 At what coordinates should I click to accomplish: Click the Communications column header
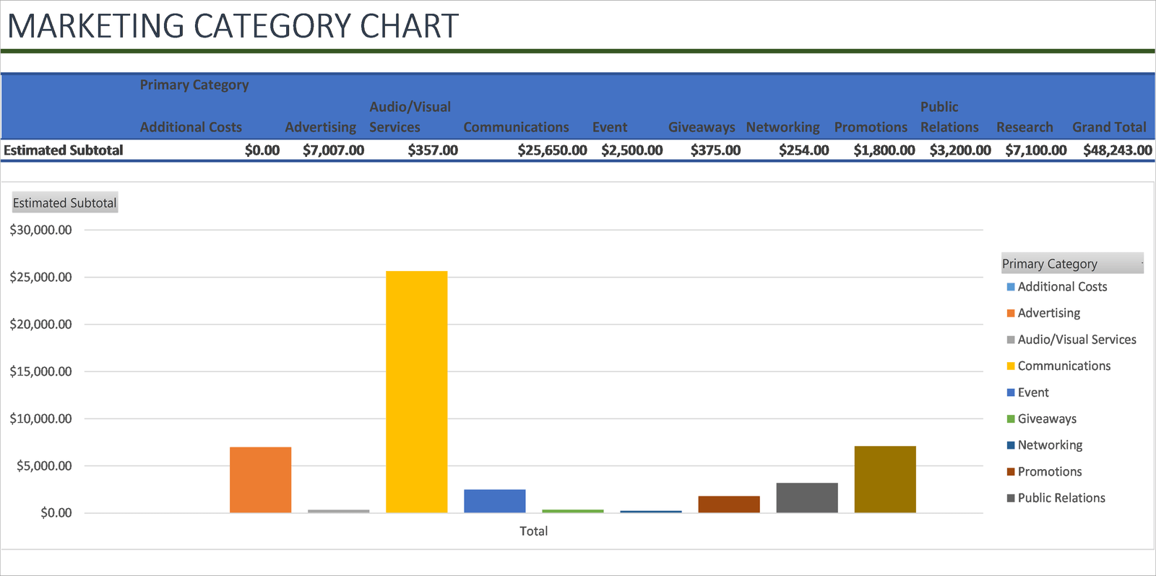pos(516,127)
